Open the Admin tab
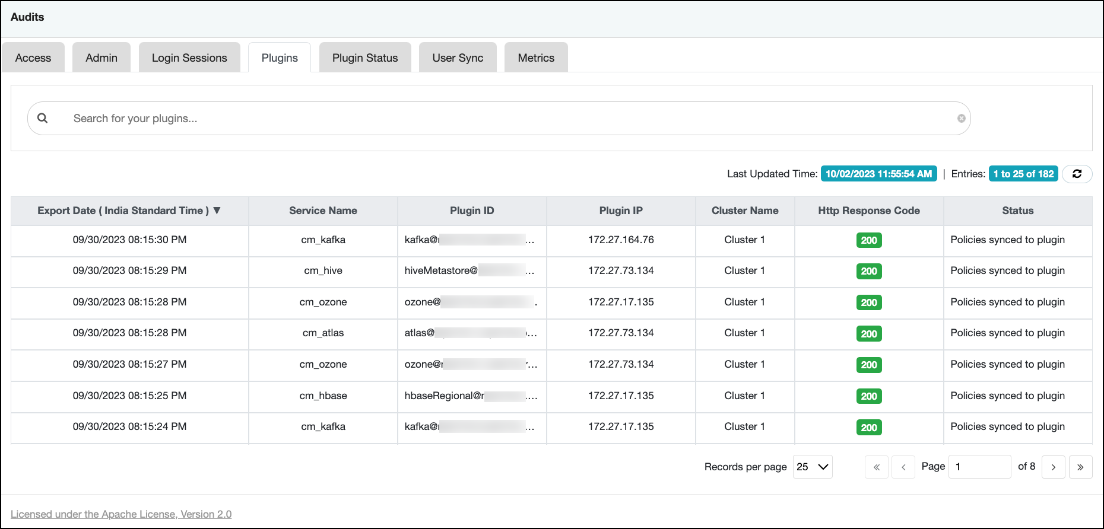The height and width of the screenshot is (529, 1104). (101, 58)
